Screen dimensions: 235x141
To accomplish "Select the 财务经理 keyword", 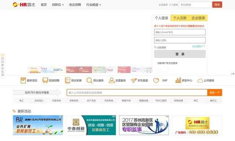I will coord(178,101).
